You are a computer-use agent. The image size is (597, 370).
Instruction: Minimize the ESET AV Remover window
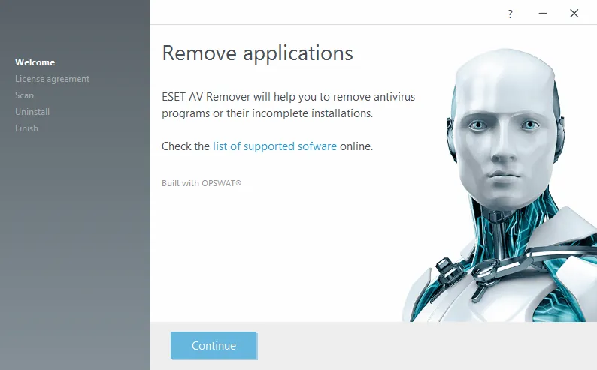(x=543, y=14)
